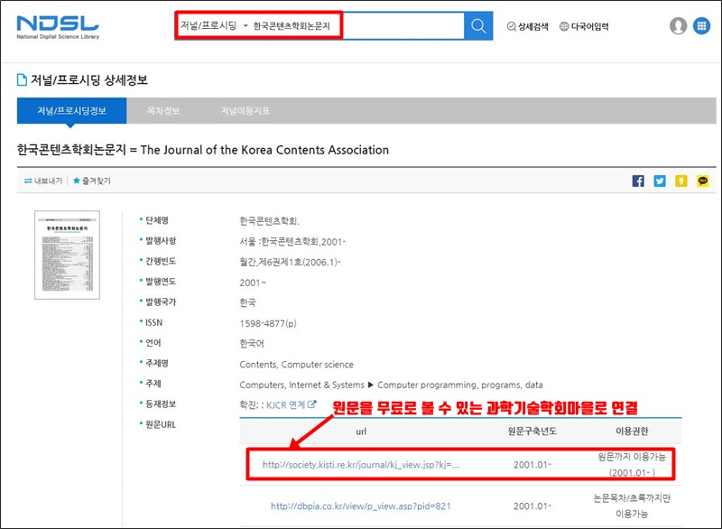The width and height of the screenshot is (722, 529).
Task: Share the journal on Facebook
Action: click(638, 181)
